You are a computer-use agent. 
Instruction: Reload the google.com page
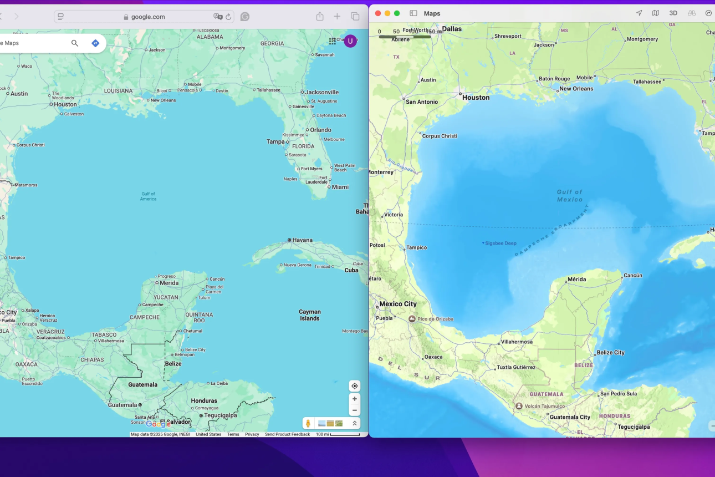coord(228,17)
